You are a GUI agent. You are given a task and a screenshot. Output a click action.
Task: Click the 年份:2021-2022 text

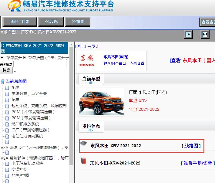(144, 110)
